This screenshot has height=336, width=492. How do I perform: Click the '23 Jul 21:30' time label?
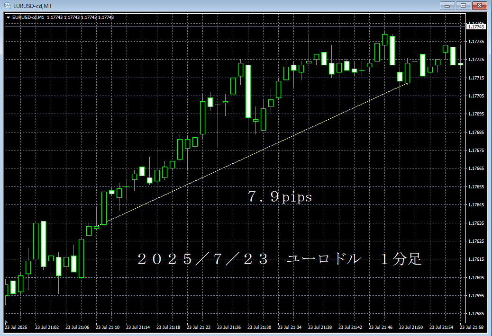pyautogui.click(x=259, y=327)
